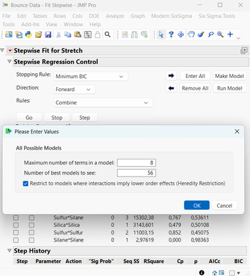
Task: Click the home window icon in the status bar
Action: tap(215, 273)
